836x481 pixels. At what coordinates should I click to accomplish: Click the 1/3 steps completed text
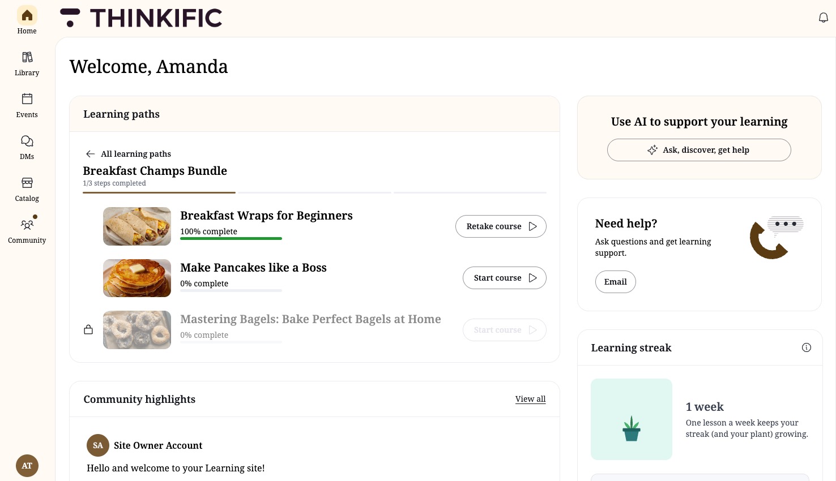point(114,183)
